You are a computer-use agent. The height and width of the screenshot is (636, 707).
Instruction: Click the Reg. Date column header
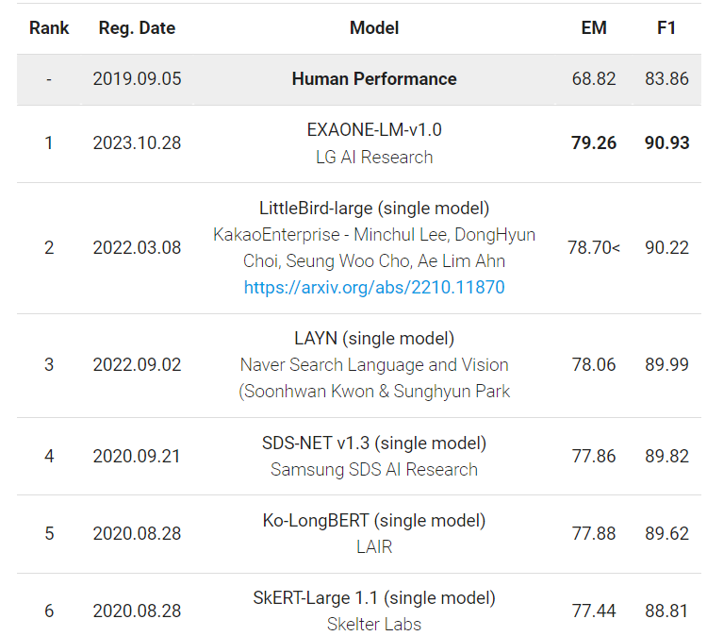(x=137, y=28)
